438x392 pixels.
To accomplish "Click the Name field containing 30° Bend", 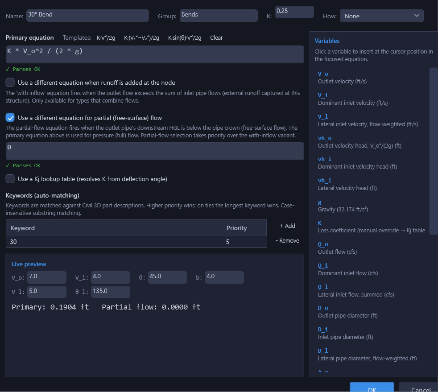I will (87, 15).
